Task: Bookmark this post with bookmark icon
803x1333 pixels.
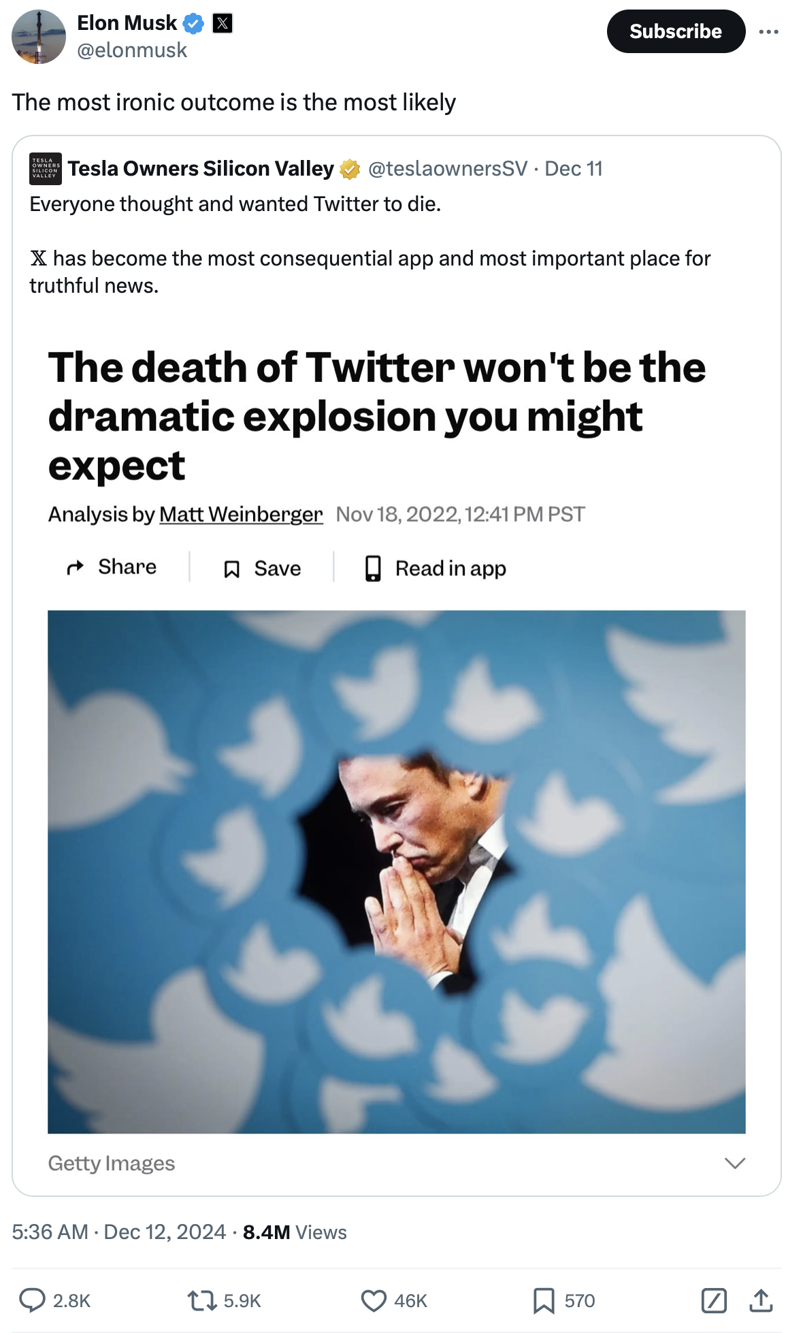Action: (544, 1300)
